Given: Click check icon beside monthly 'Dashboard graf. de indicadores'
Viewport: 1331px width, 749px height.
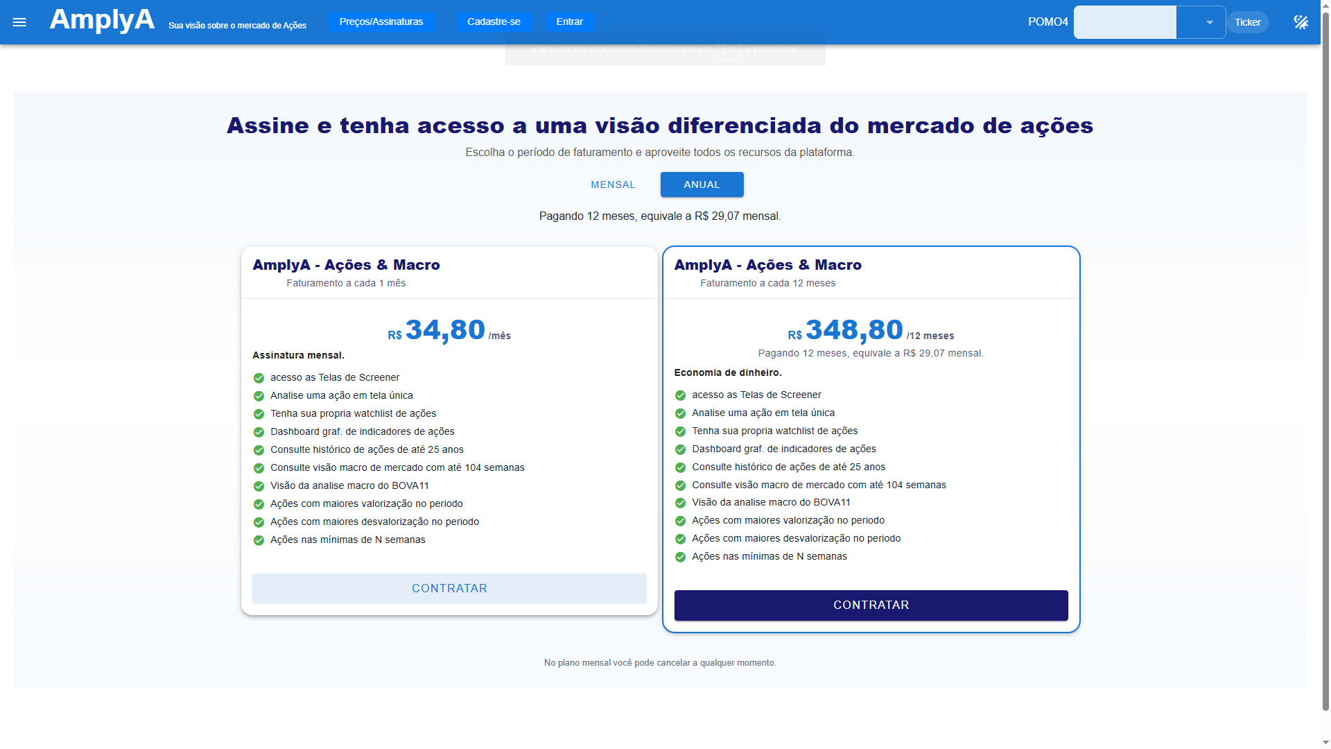Looking at the screenshot, I should (259, 432).
